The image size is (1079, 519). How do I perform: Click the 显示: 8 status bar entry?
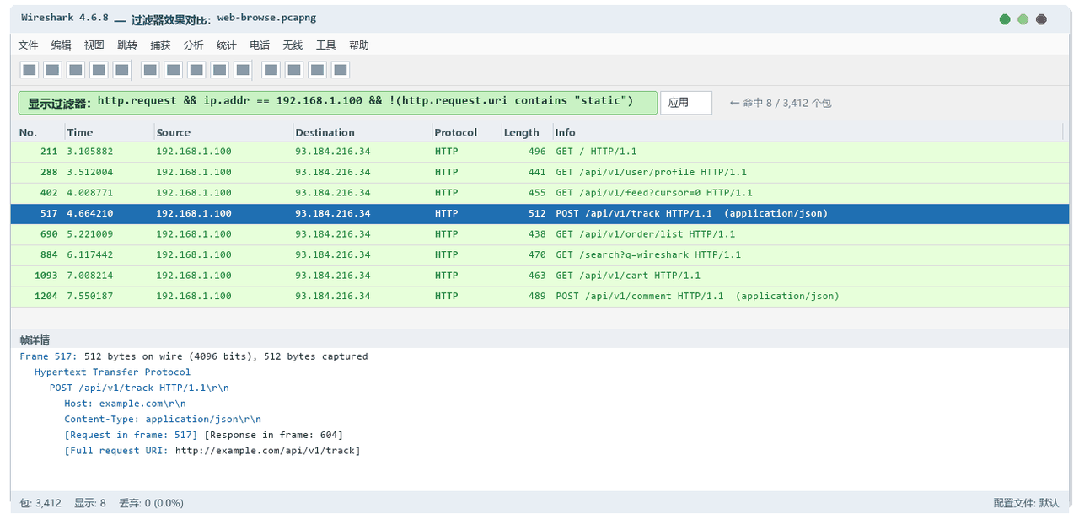(x=90, y=503)
